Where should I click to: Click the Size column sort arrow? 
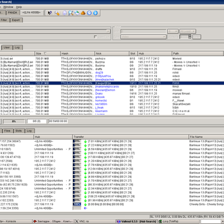(x=45, y=53)
